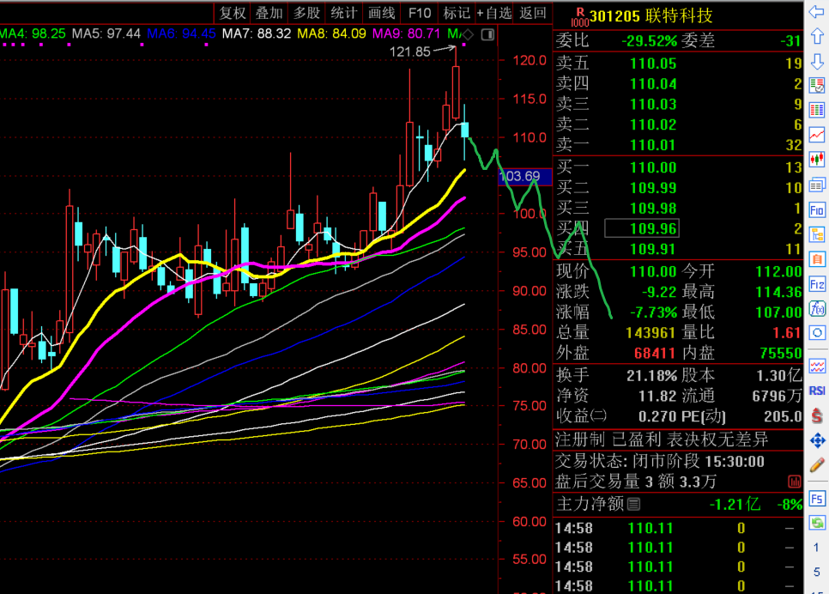
Task: Click the orange 自 self-select icon
Action: point(817,259)
